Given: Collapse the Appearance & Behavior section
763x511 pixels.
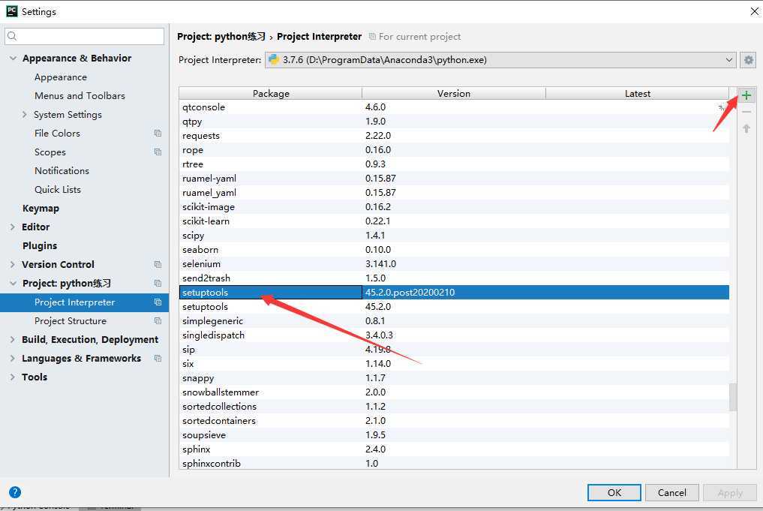Looking at the screenshot, I should point(13,58).
